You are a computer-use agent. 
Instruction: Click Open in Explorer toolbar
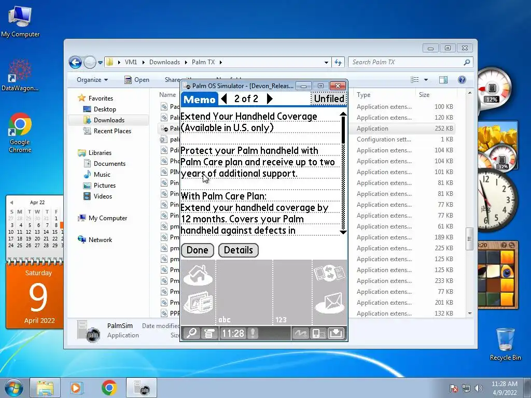click(137, 80)
